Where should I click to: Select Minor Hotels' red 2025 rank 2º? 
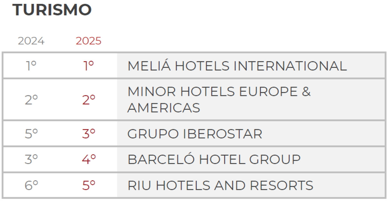(89, 100)
